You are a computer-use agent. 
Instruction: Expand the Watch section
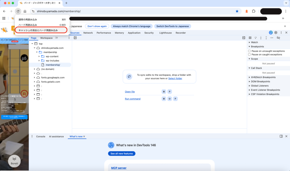[254, 42]
